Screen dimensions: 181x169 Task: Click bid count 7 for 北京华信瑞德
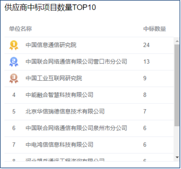click(x=145, y=111)
